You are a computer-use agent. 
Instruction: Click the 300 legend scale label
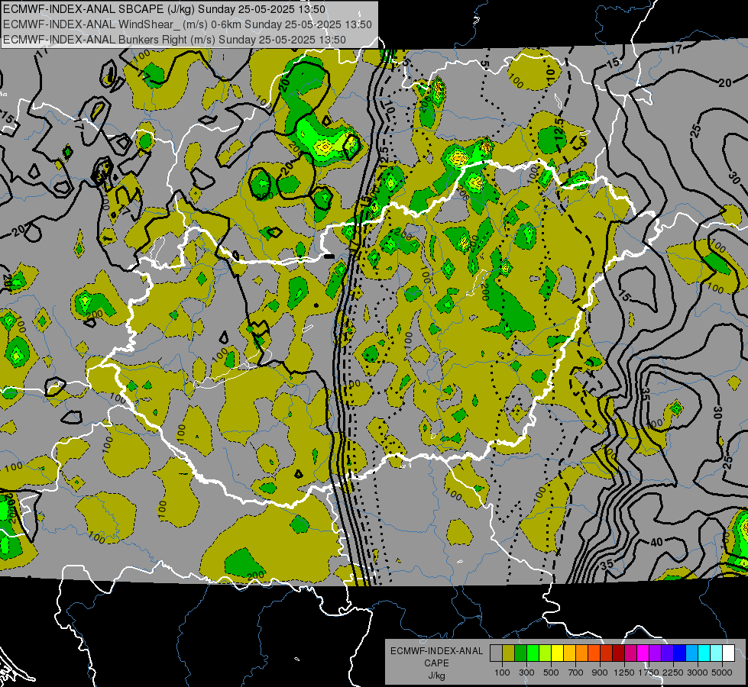click(526, 672)
